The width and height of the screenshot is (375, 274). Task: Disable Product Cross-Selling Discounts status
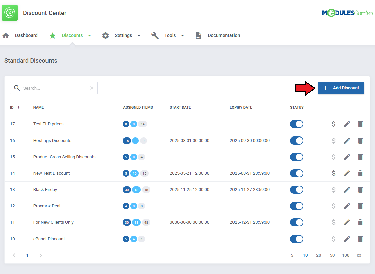[297, 157]
